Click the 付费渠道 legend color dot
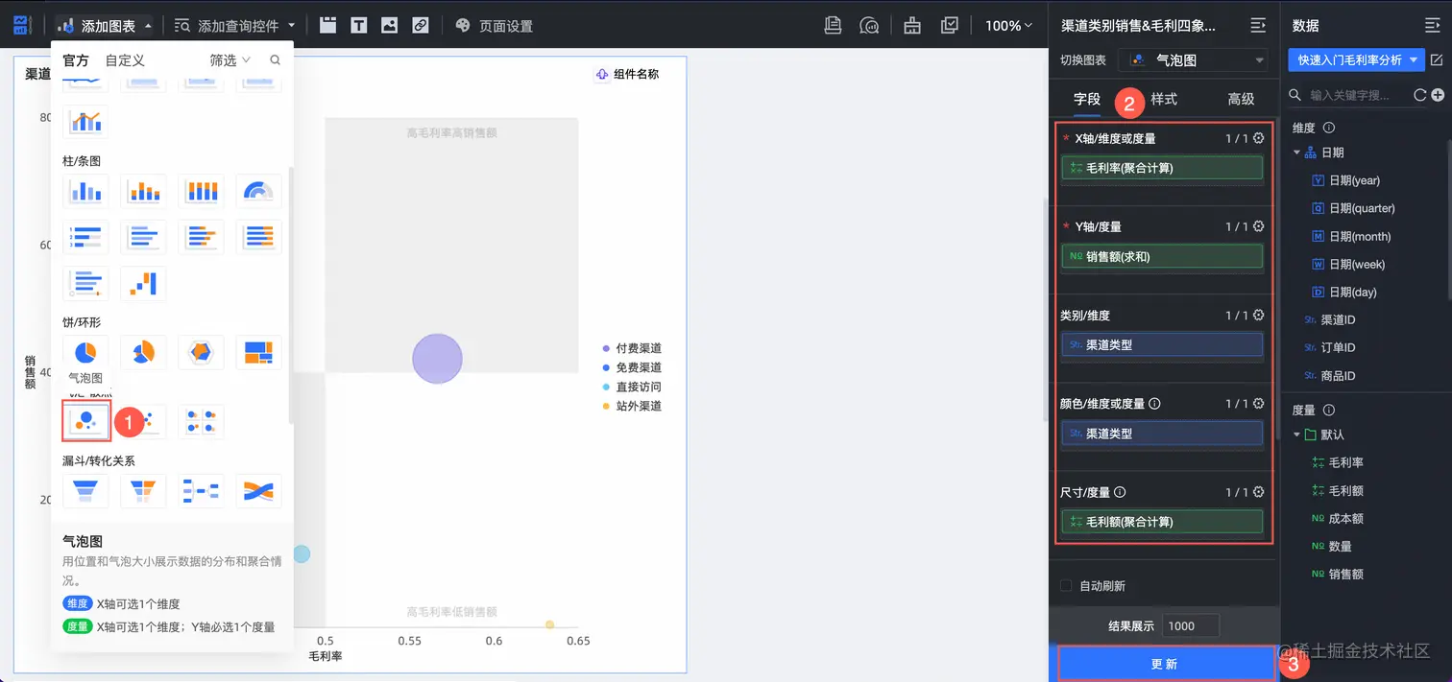 606,348
